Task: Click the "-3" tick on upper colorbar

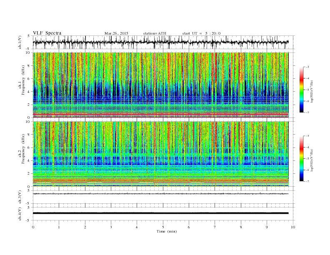Action: coord(307,67)
